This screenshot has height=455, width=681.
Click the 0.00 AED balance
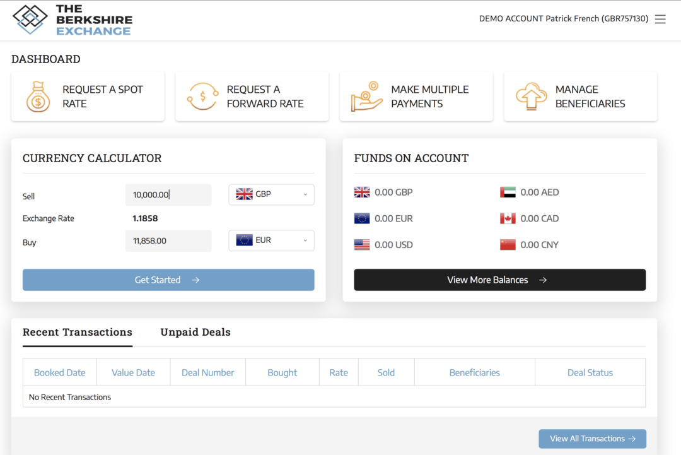tap(539, 192)
